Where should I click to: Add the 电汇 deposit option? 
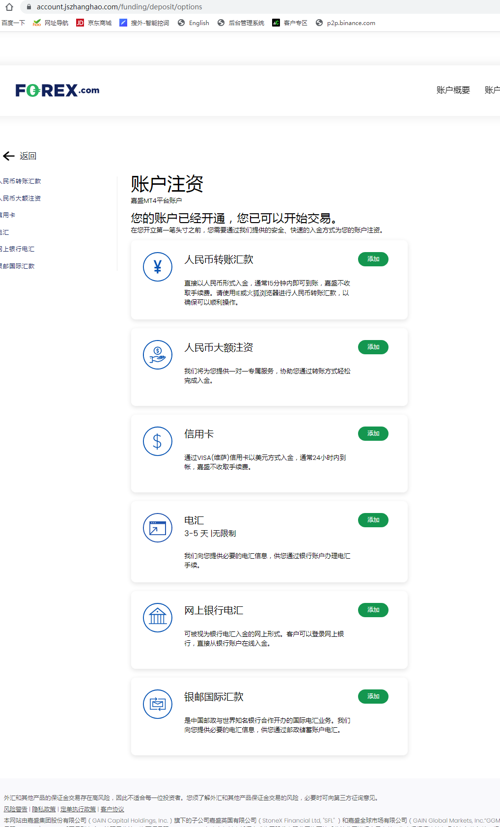(373, 520)
